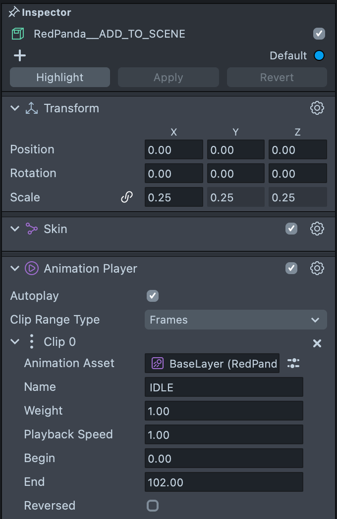Enable the Reversed checkbox
The height and width of the screenshot is (519, 337).
pos(153,506)
